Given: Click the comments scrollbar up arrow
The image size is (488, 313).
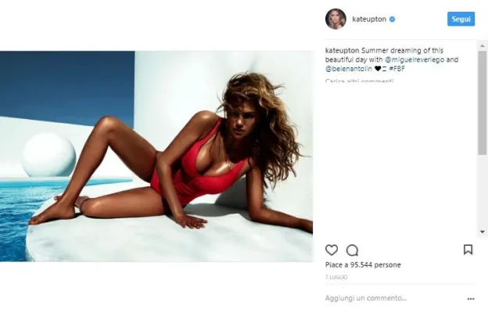Looking at the screenshot, I should coord(483,46).
